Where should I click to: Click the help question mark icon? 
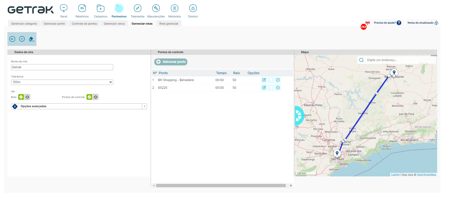point(399,23)
